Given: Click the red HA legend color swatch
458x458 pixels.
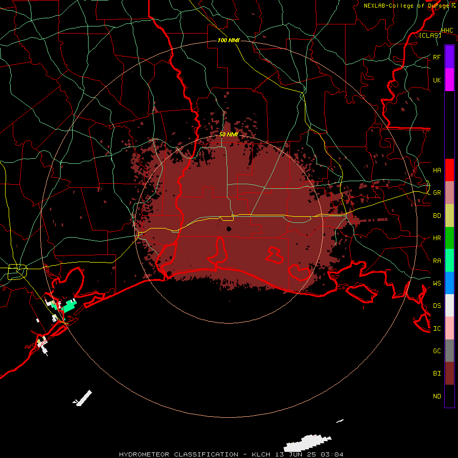Looking at the screenshot, I should pyautogui.click(x=449, y=170).
